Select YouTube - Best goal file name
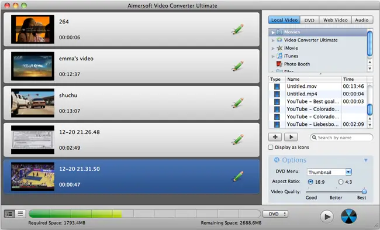Screen dimensions: 380x230 (x=313, y=101)
